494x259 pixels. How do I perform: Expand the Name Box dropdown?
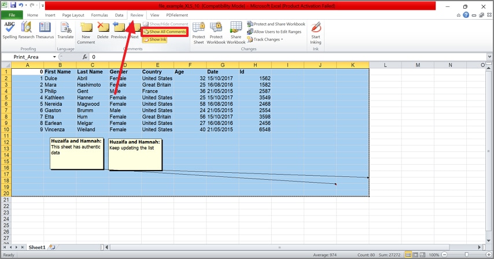click(54, 57)
